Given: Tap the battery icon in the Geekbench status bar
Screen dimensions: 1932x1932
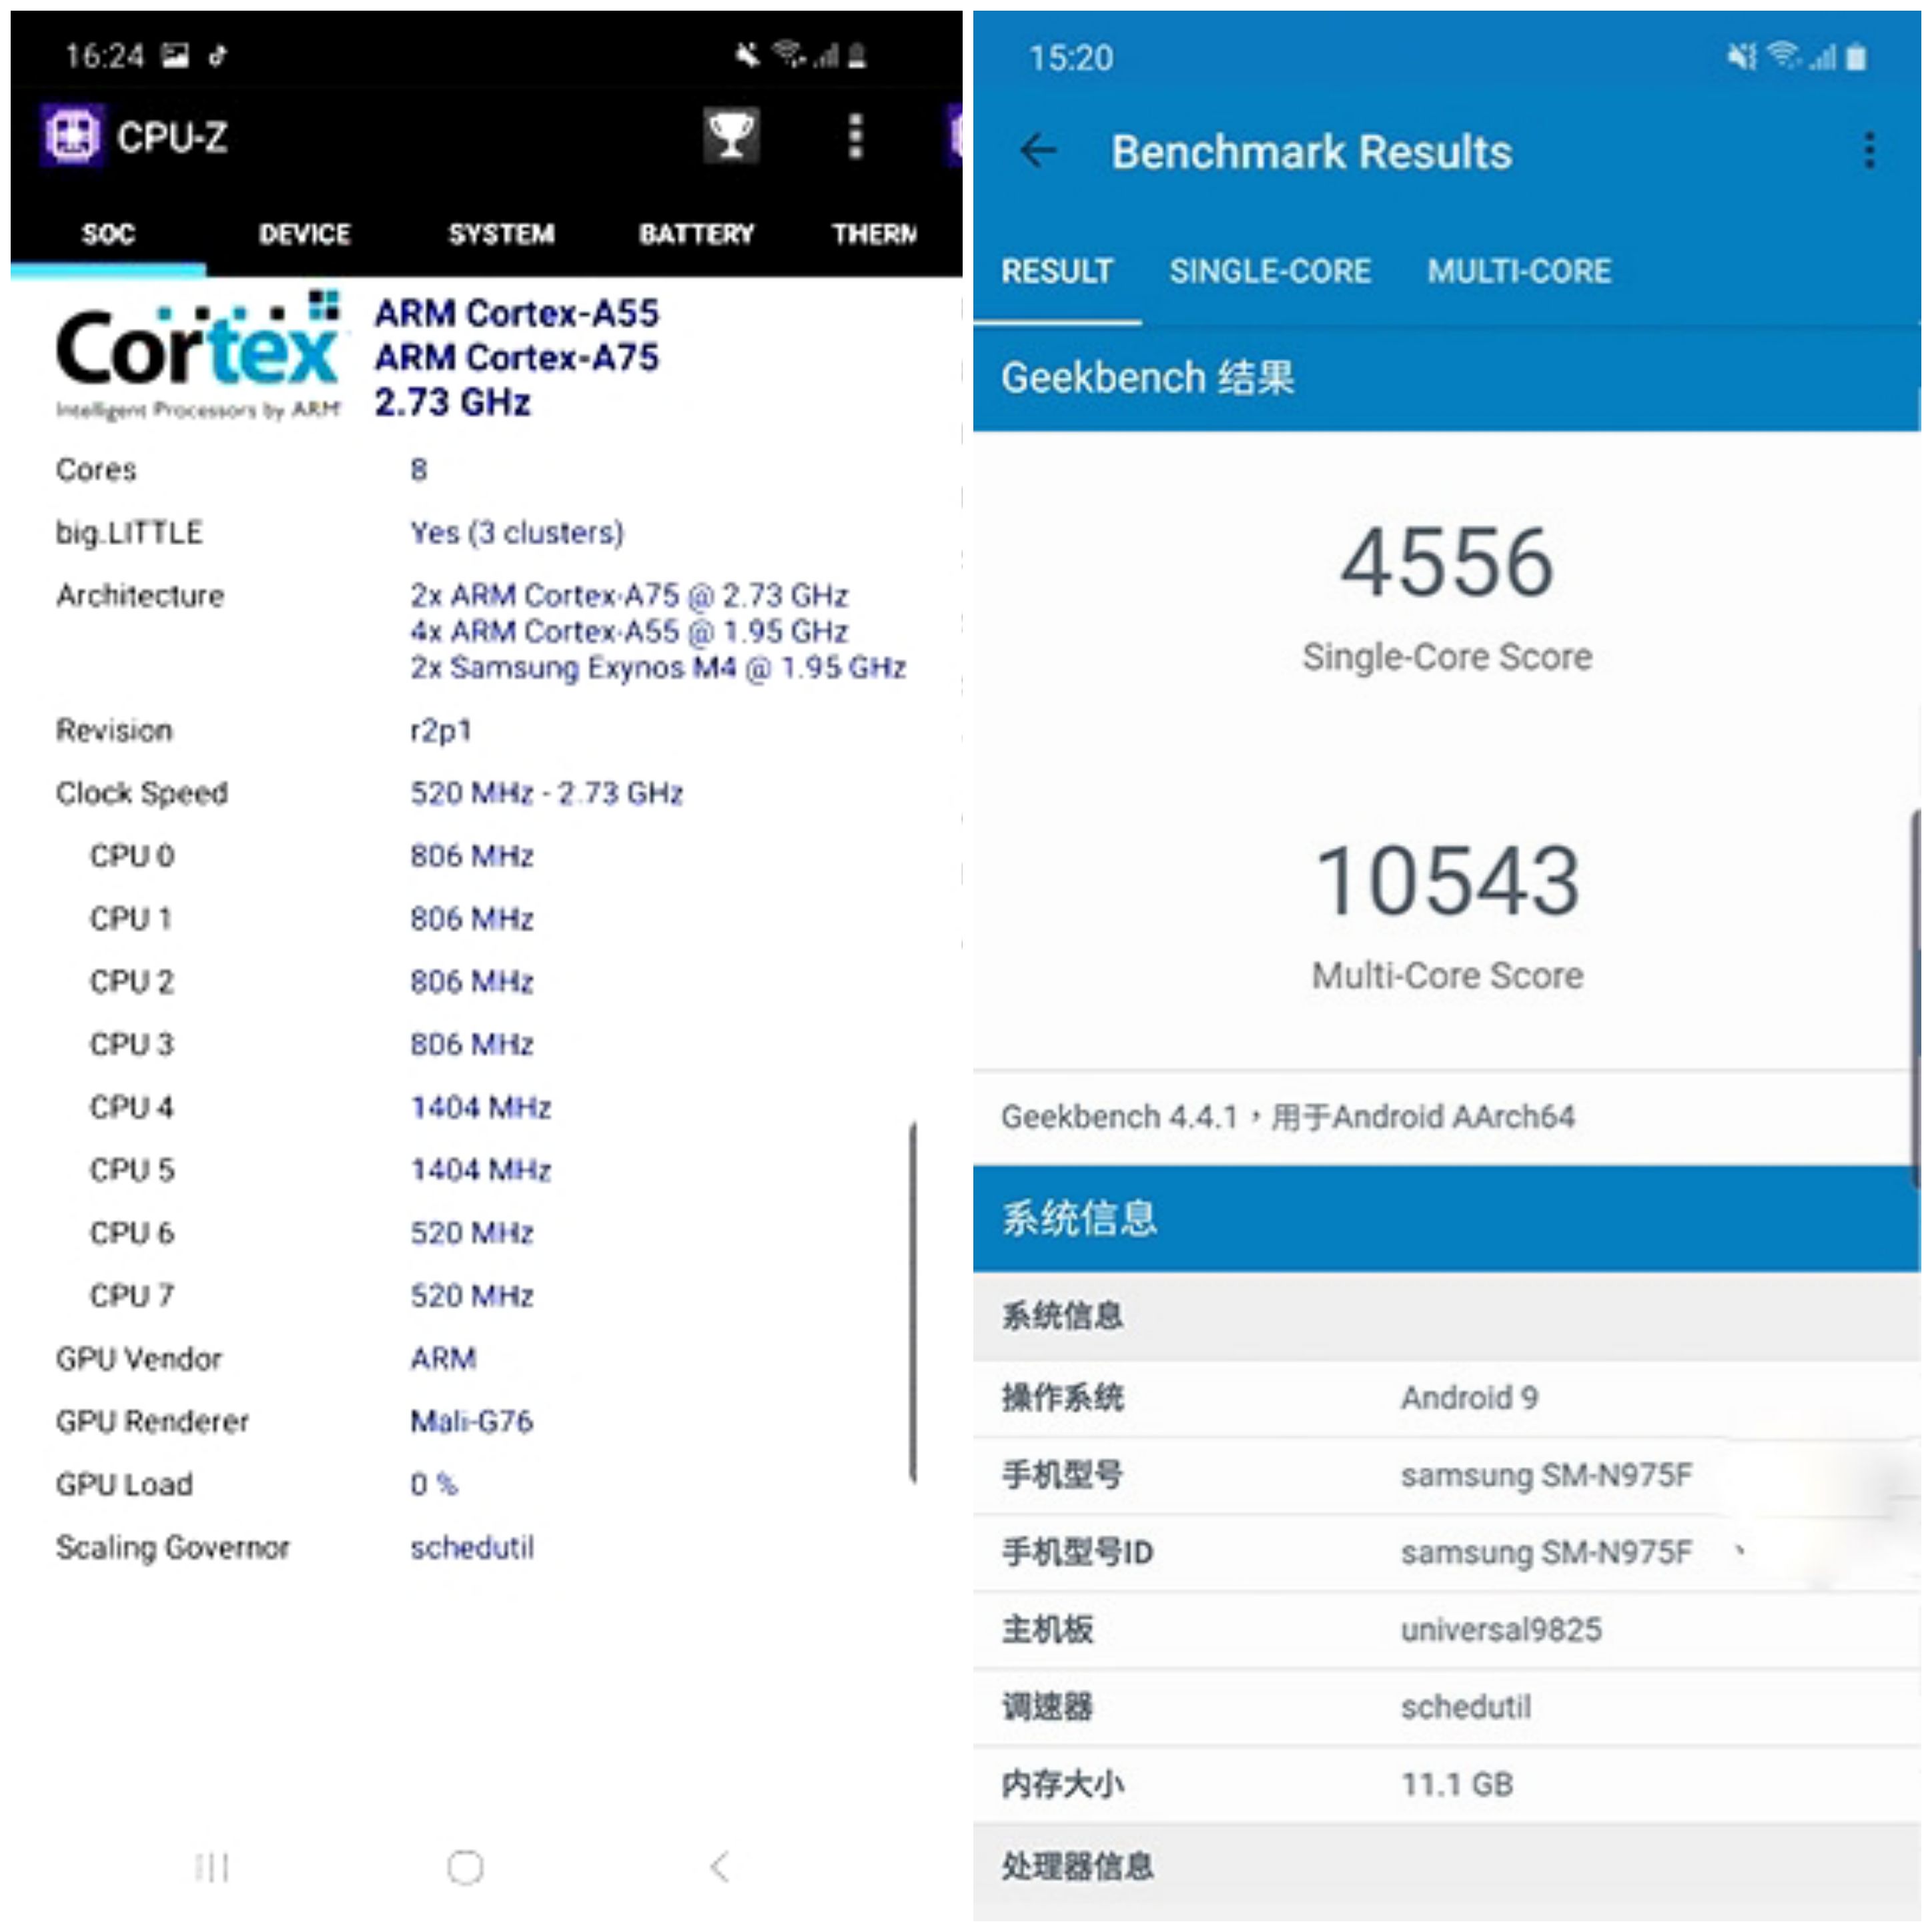Looking at the screenshot, I should 1856,57.
